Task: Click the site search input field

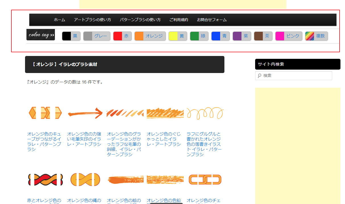Action: coord(294,76)
